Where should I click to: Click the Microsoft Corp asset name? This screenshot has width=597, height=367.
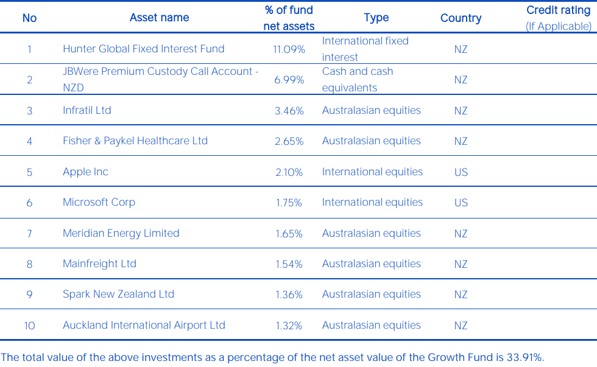(x=99, y=203)
